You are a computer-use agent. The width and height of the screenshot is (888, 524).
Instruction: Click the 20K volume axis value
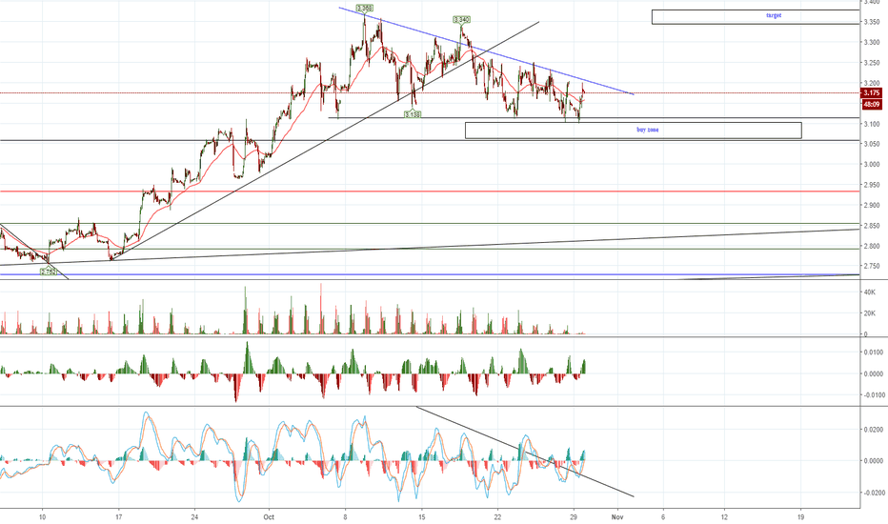coord(869,313)
